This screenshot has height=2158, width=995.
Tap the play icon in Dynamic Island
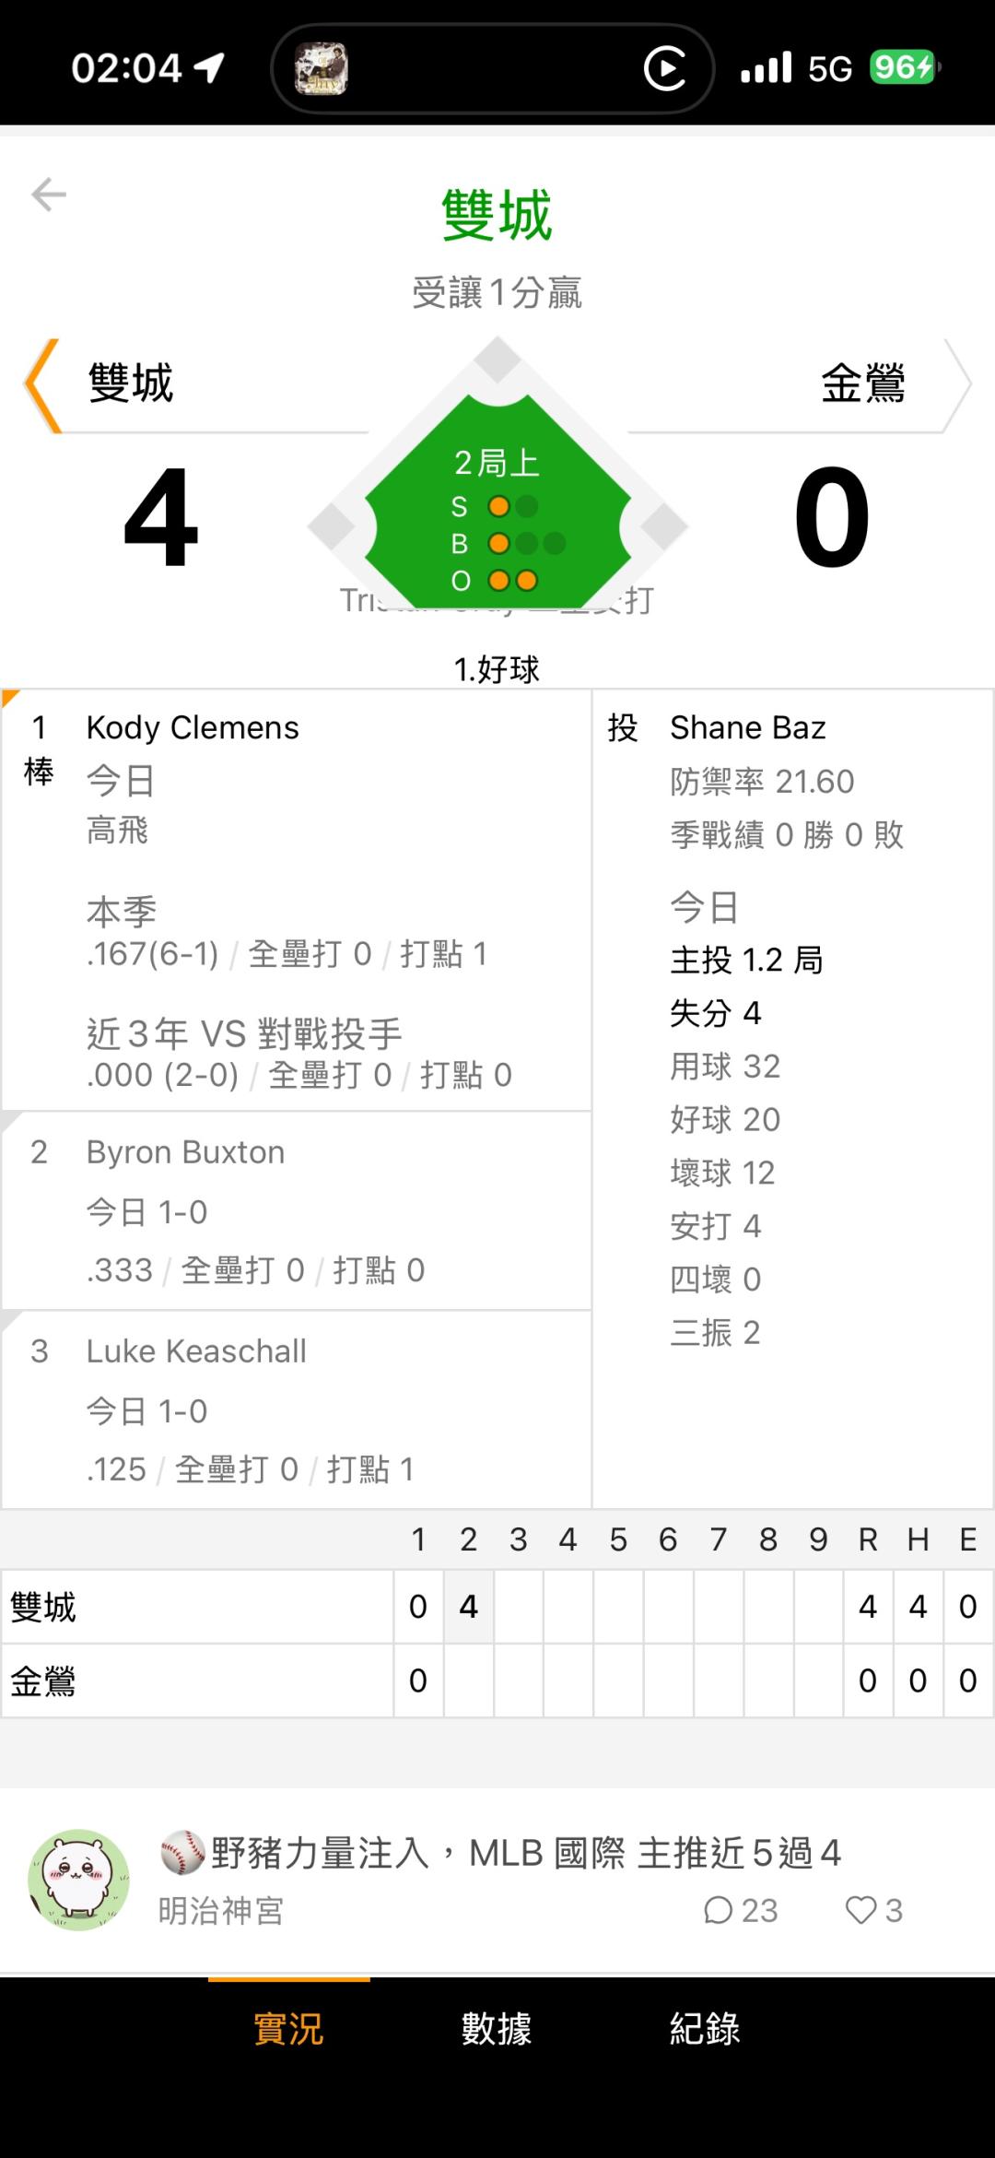coord(665,68)
